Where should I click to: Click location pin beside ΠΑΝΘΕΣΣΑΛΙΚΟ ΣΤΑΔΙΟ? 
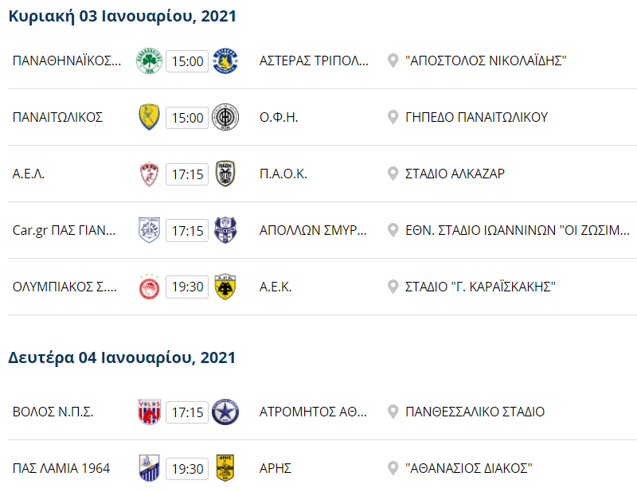tap(393, 412)
